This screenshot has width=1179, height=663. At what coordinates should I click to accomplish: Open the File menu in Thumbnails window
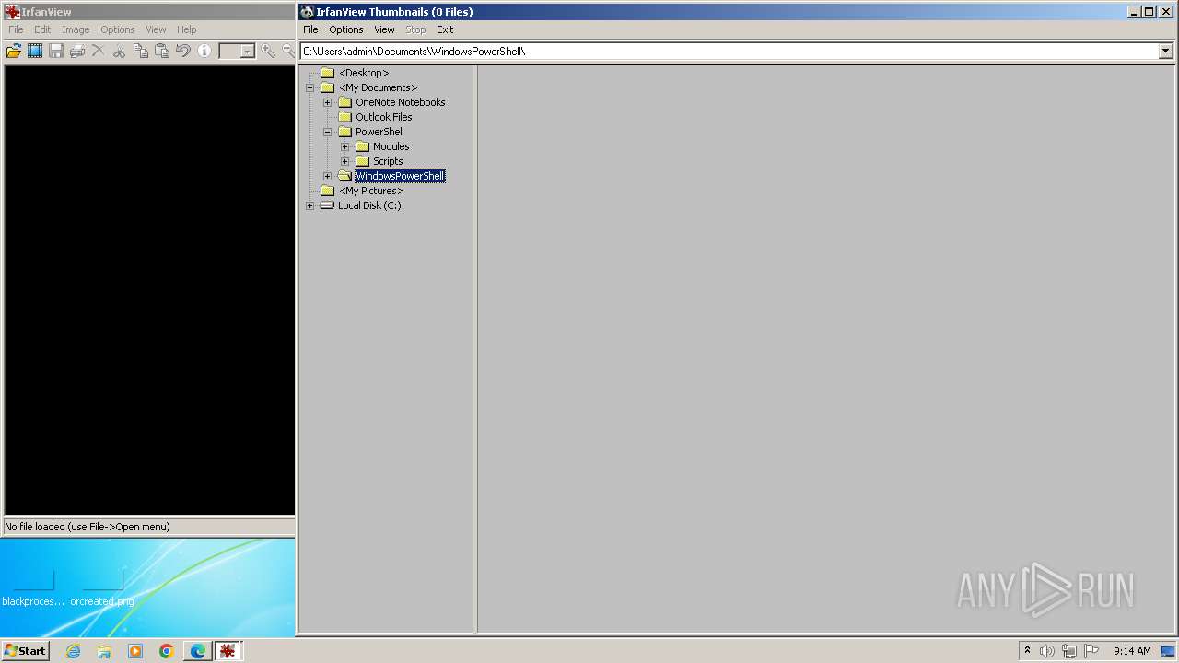[x=310, y=29]
